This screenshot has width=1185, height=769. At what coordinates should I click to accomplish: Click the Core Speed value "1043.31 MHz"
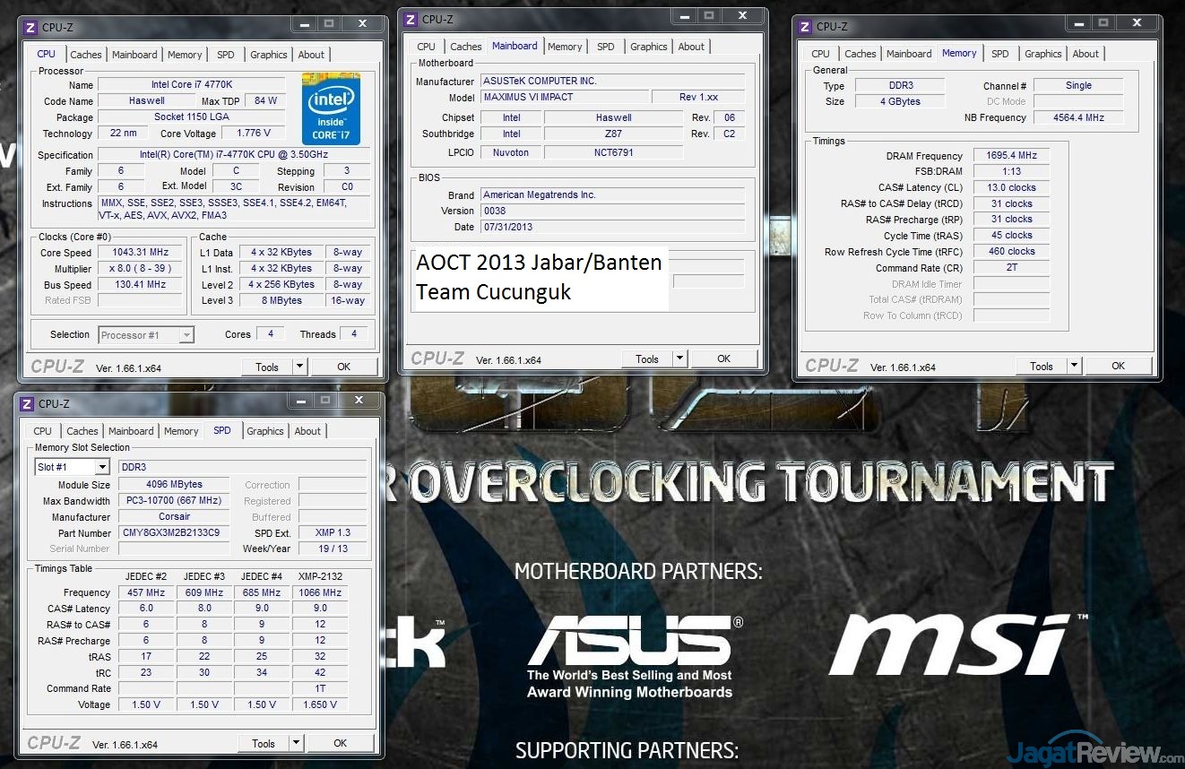142,253
